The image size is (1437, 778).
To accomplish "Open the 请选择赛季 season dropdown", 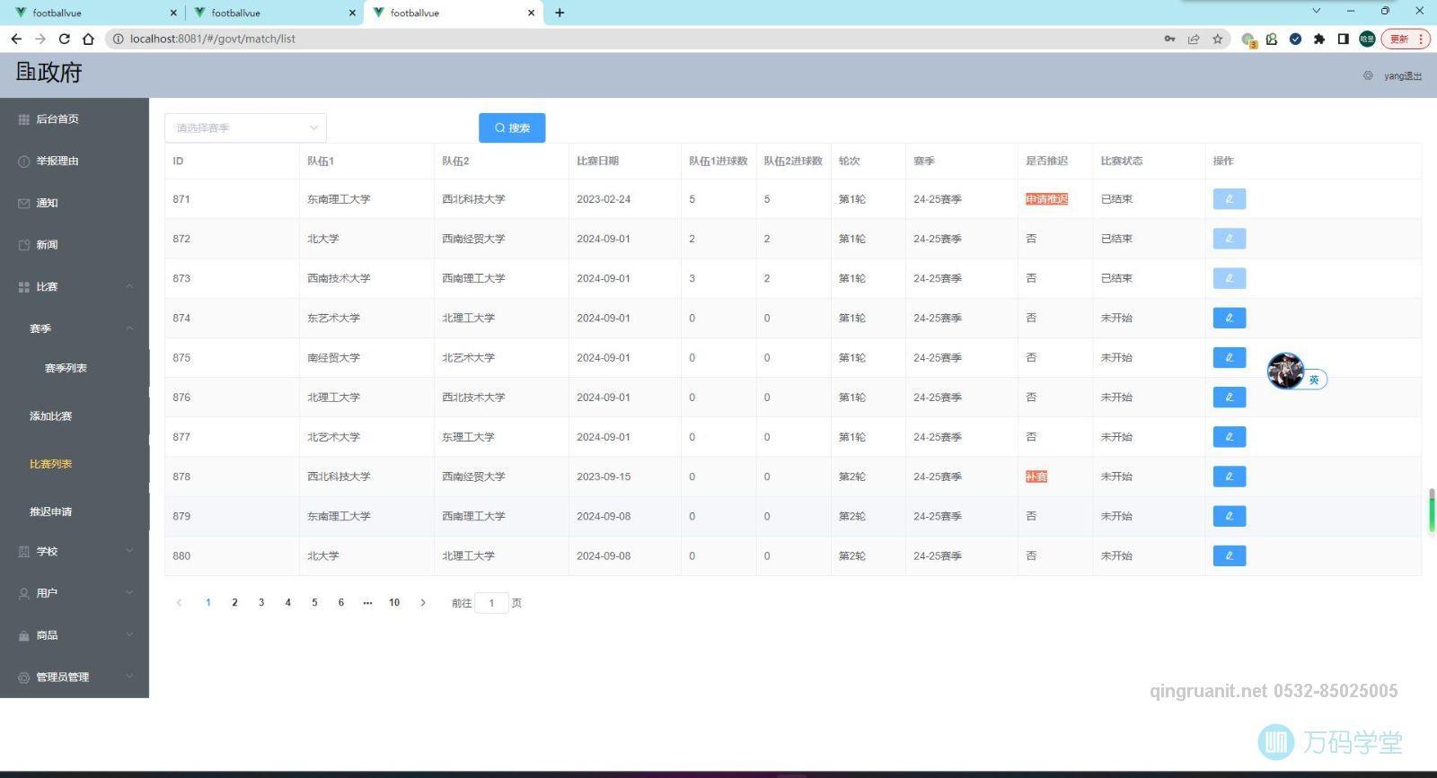I will pos(245,127).
